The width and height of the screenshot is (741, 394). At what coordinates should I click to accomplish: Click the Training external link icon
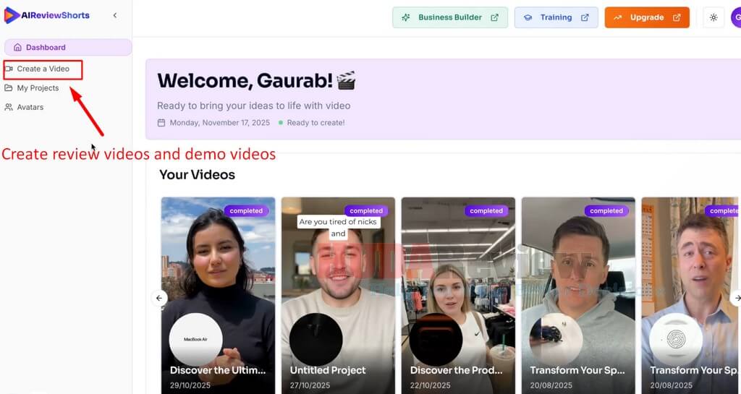[585, 17]
